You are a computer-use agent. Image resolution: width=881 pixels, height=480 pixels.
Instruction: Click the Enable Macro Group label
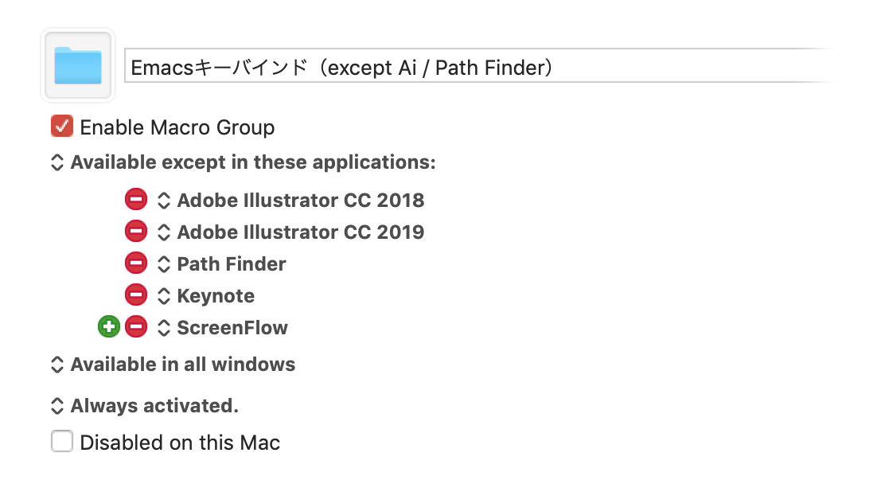(177, 127)
